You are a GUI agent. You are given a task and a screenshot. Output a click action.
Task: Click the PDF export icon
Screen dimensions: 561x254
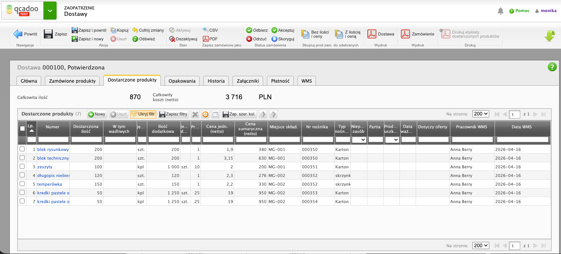click(x=206, y=38)
